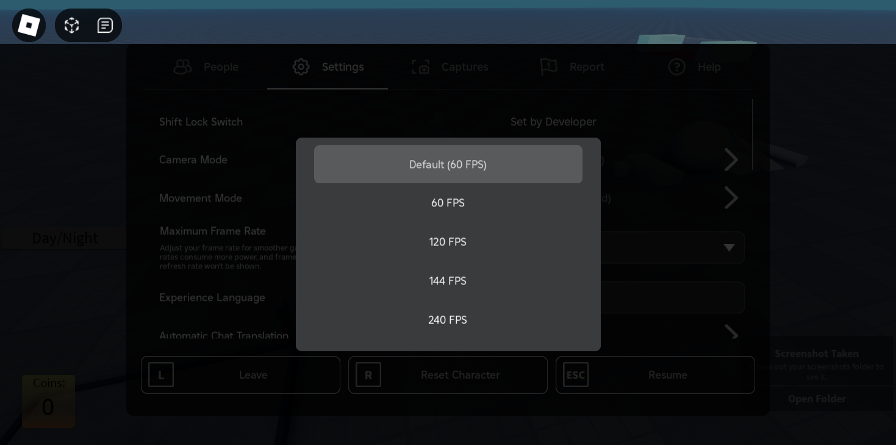896x445 pixels.
Task: Click the Leave button
Action: pos(240,375)
